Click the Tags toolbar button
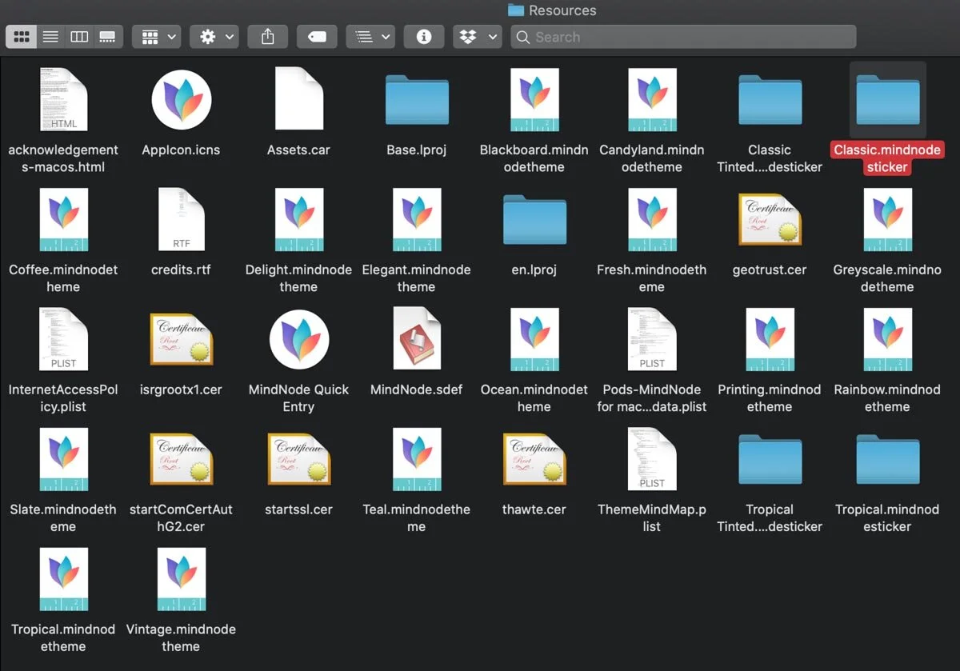The image size is (960, 671). (317, 36)
